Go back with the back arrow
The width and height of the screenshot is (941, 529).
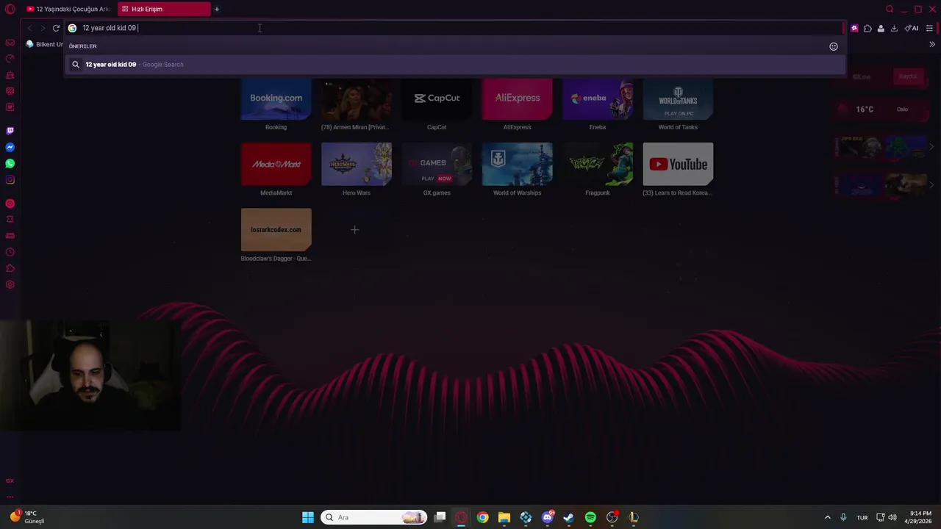pyautogui.click(x=29, y=28)
